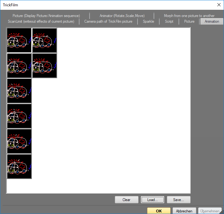Image resolution: width=224 pixels, height=214 pixels.
Task: Open the Script tab
Action: pos(169,21)
